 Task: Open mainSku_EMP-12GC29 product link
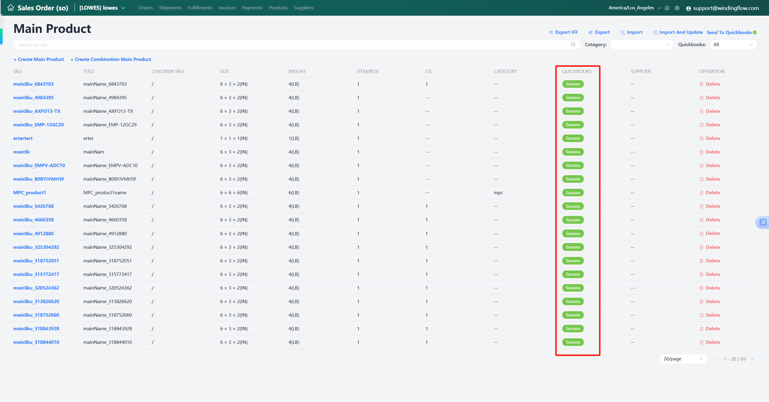pos(39,125)
